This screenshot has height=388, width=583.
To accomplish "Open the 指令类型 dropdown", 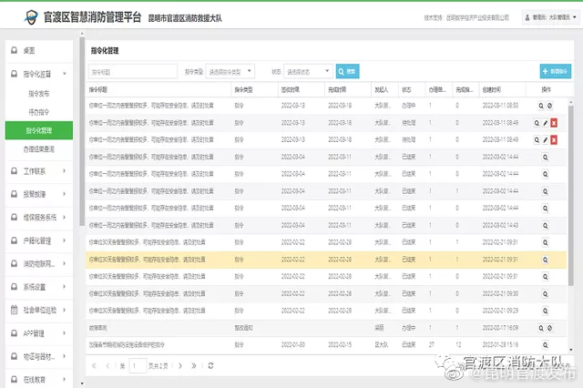I will coord(230,71).
